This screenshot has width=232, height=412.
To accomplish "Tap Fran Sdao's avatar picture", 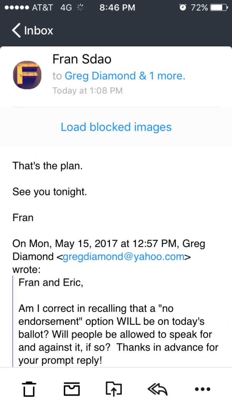I will click(27, 75).
